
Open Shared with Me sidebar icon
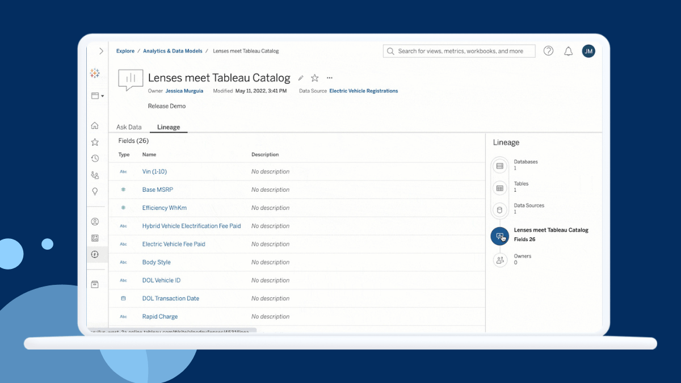pos(95,175)
